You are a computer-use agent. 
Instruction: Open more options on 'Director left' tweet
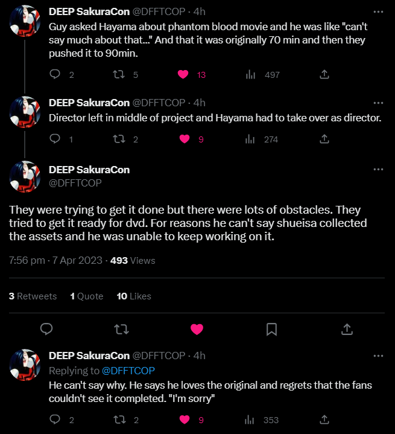[378, 102]
